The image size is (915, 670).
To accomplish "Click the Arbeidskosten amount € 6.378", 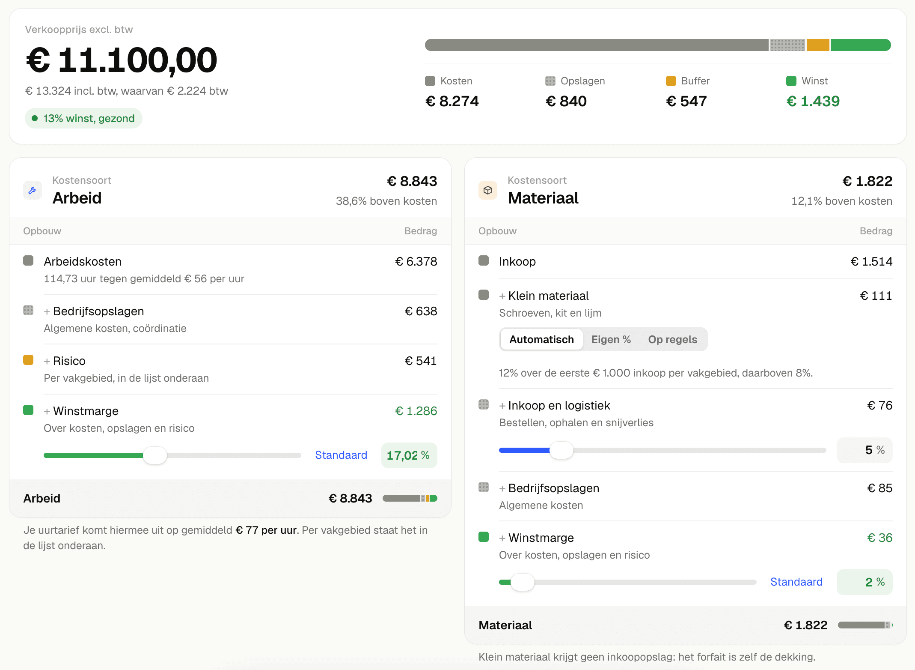I will pyautogui.click(x=416, y=261).
